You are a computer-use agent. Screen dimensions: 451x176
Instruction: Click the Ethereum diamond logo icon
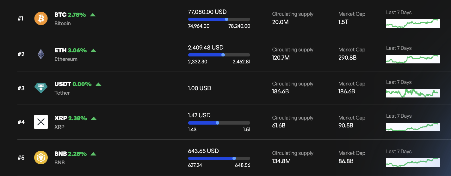point(41,54)
